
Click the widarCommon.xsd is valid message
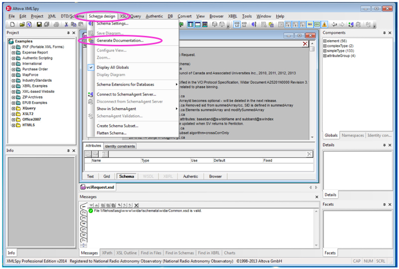[x=148, y=211]
